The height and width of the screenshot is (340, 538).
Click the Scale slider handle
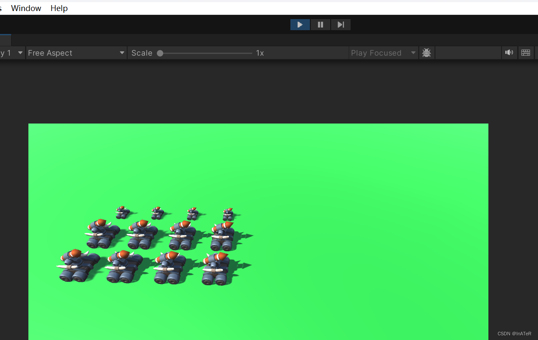(160, 53)
